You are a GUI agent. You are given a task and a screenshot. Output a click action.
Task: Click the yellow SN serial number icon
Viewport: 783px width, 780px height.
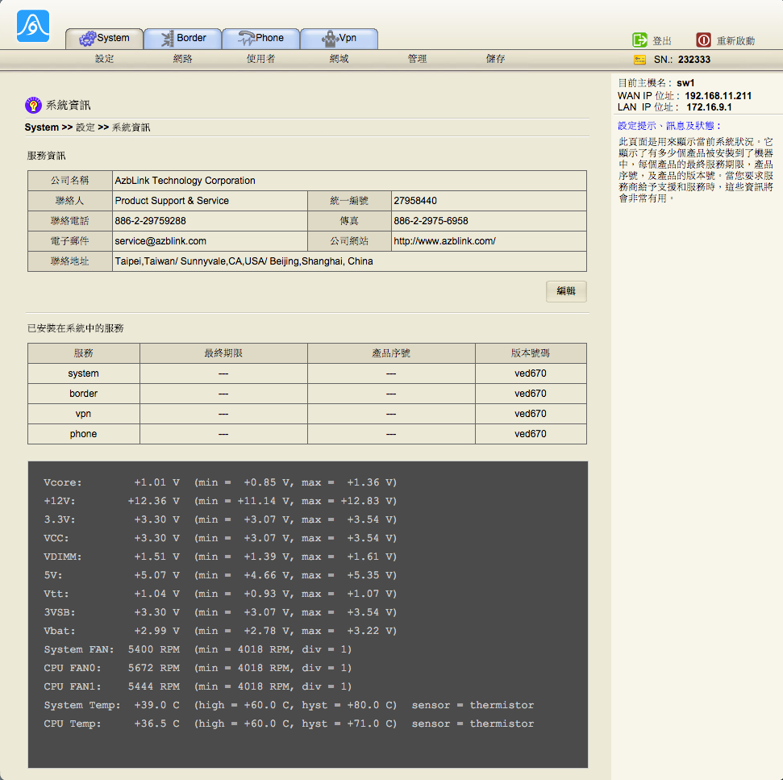640,60
